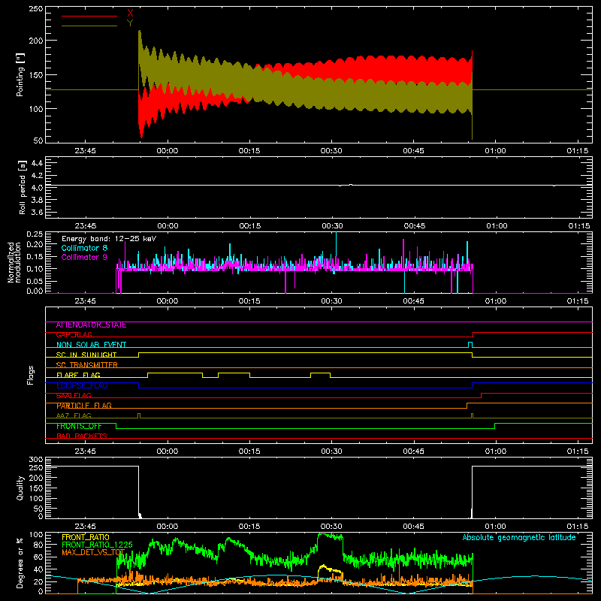Click the Collimator 9 legend entry

pyautogui.click(x=84, y=257)
